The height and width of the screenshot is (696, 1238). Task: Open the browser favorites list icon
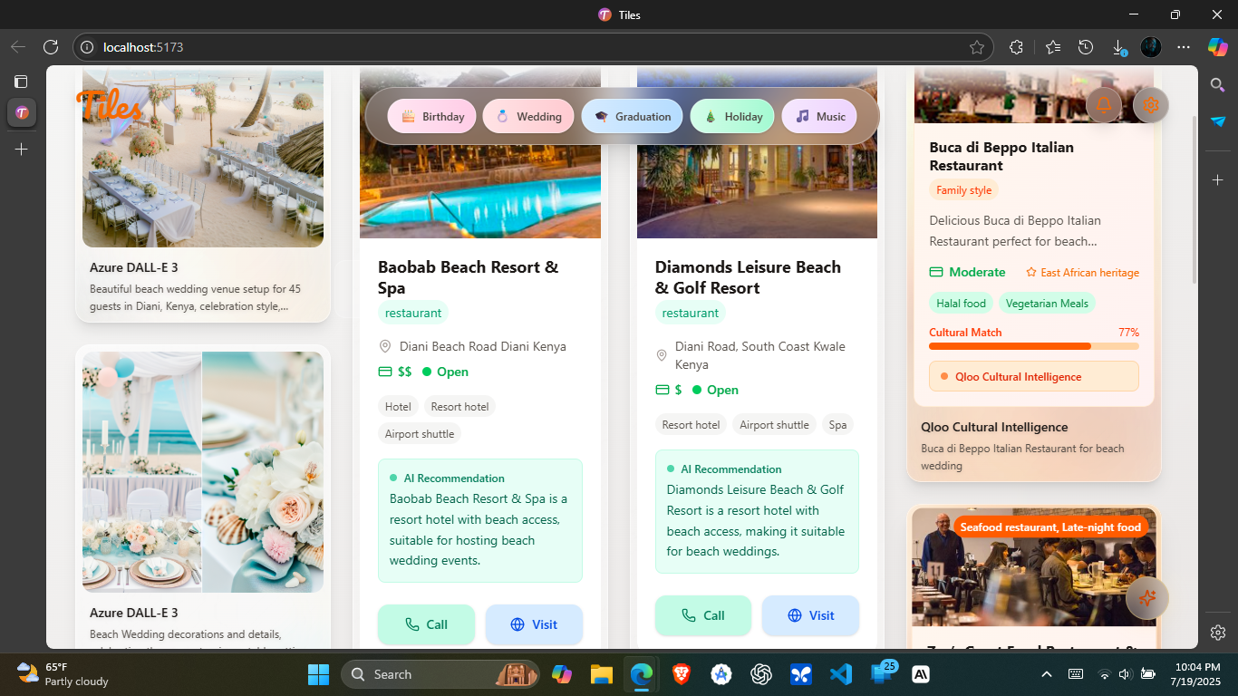pyautogui.click(x=1052, y=47)
